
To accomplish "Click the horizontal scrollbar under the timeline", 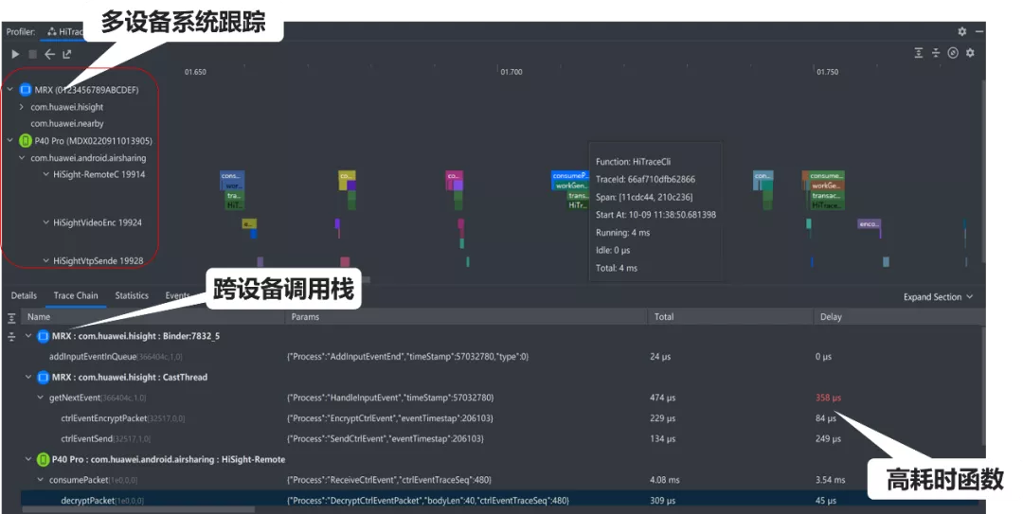I will pyautogui.click(x=366, y=279).
